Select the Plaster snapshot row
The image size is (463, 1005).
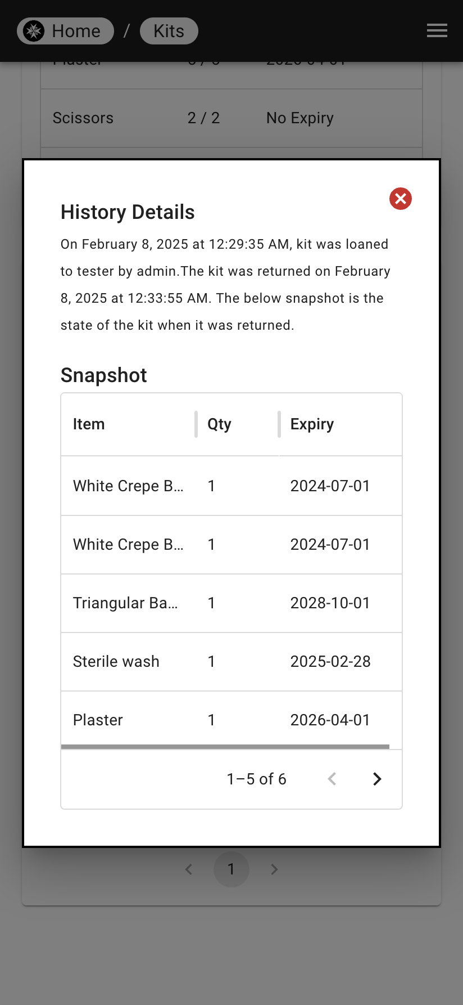tap(231, 720)
